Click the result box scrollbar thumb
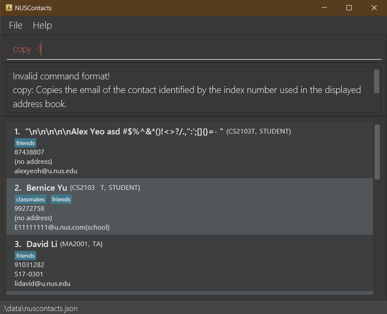Viewport: 387px width, 314px height. coord(376,81)
